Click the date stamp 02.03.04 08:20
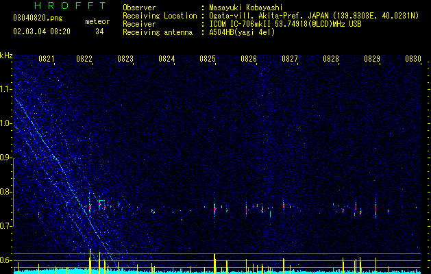The image size is (431, 274). (42, 32)
